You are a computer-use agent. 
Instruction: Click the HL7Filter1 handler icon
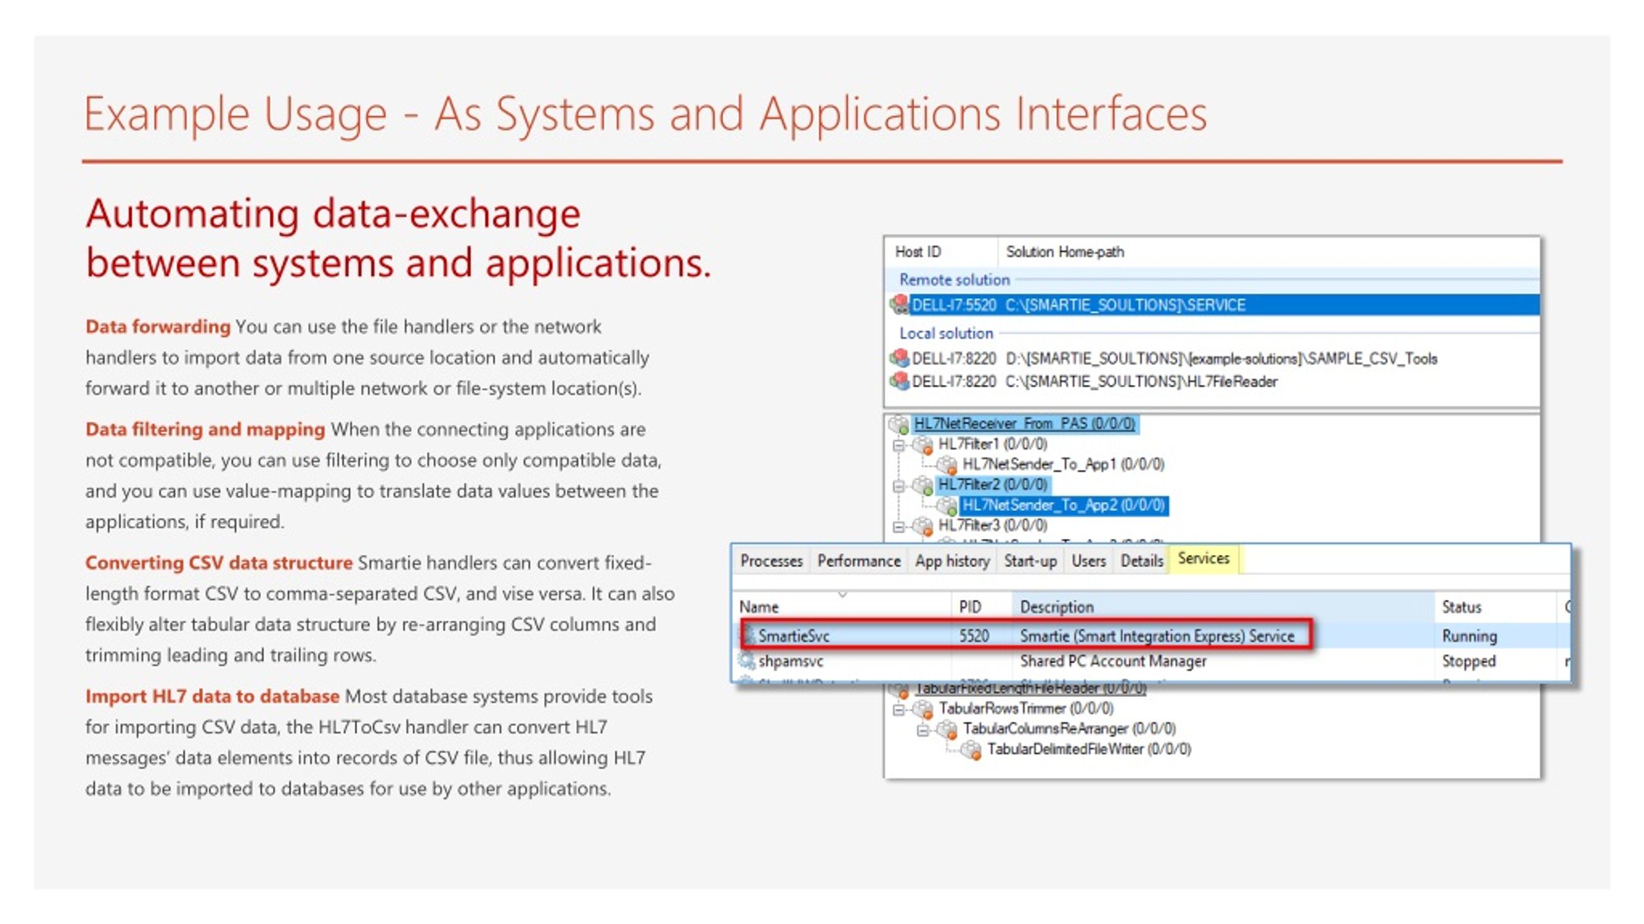pos(923,444)
